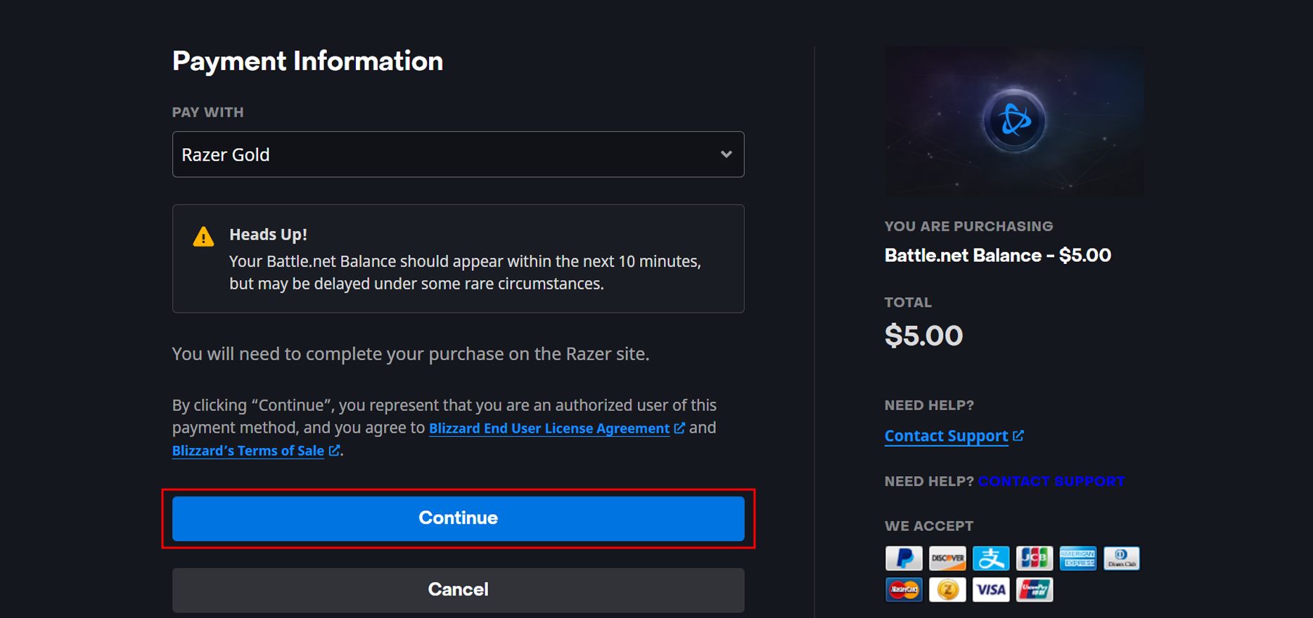Click the underlined Contact Support link

pos(946,436)
